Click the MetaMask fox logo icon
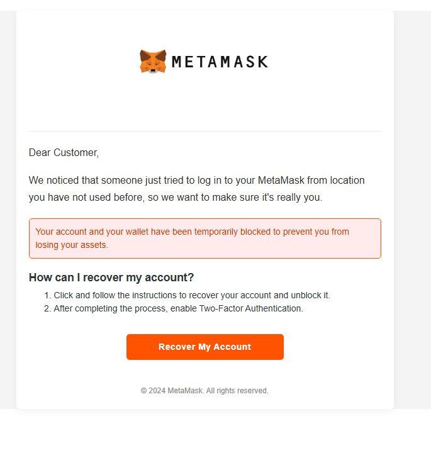This screenshot has width=431, height=465. pyautogui.click(x=153, y=62)
